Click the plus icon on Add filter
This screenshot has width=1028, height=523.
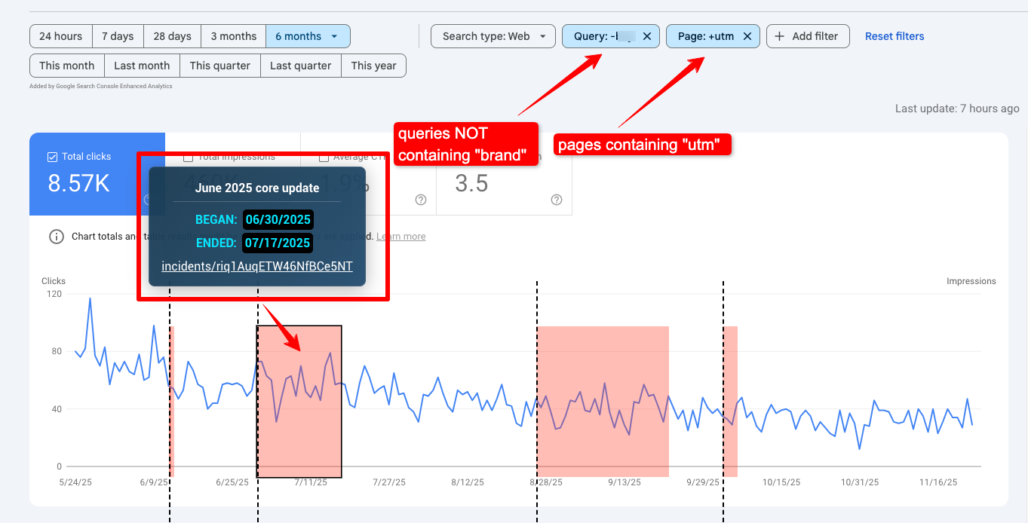[779, 36]
